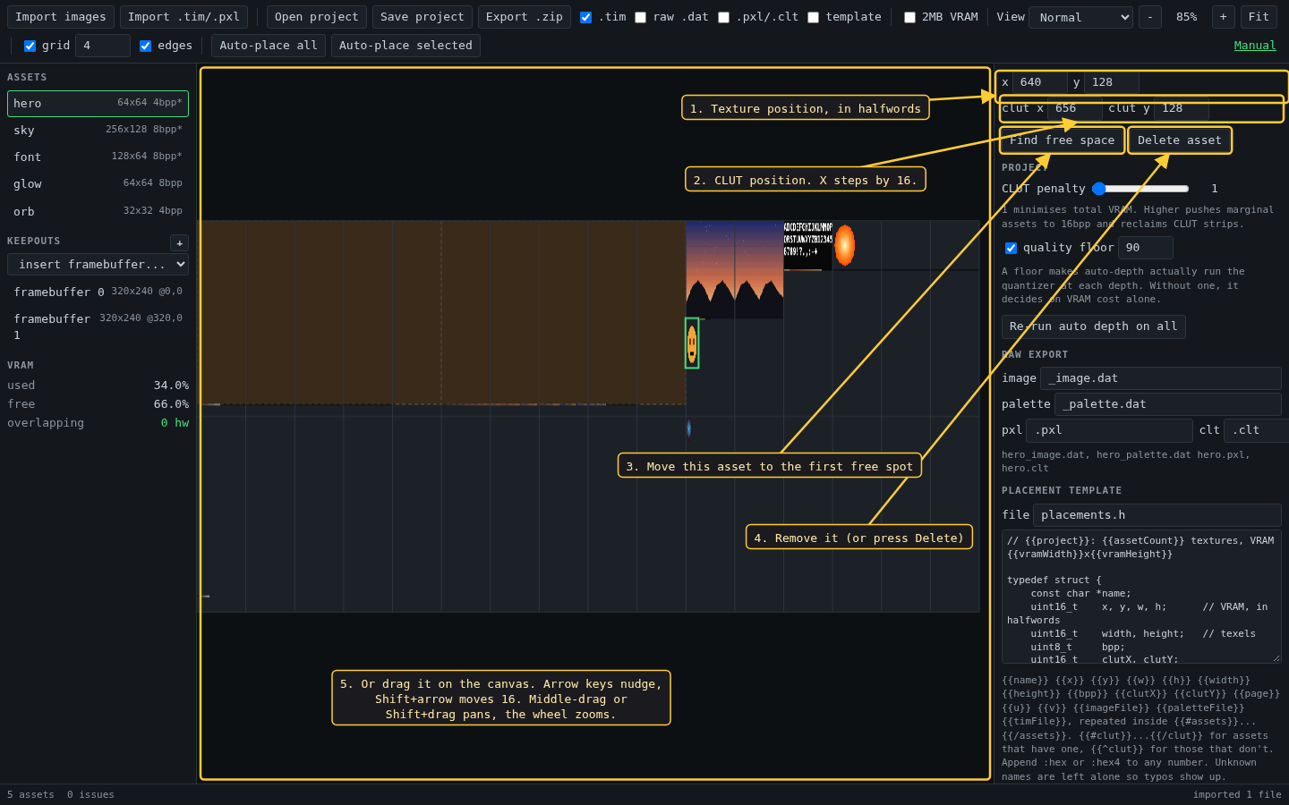Open the View mode dropdown
The height and width of the screenshot is (805, 1289).
tap(1080, 17)
